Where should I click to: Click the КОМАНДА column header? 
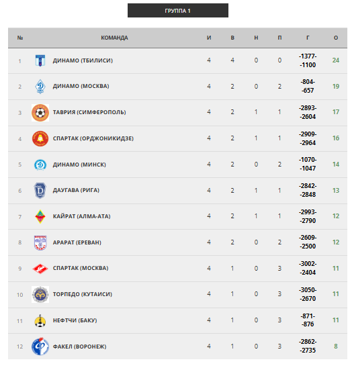114,38
